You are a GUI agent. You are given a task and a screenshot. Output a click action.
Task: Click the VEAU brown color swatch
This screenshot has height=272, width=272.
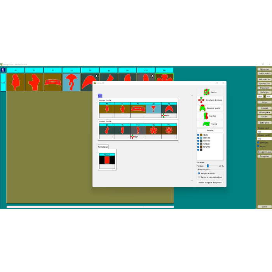coord(201,135)
